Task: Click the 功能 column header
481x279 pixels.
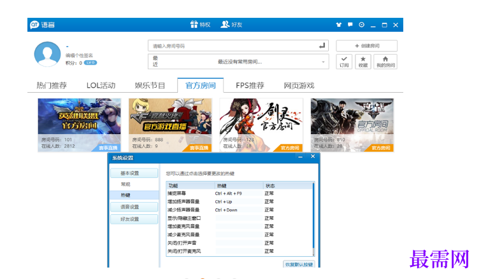Action: coord(190,186)
